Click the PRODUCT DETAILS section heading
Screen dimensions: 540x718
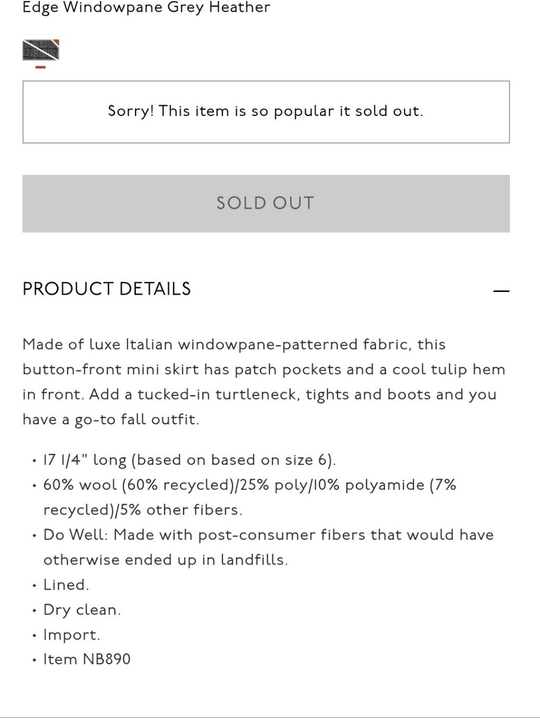tap(106, 289)
